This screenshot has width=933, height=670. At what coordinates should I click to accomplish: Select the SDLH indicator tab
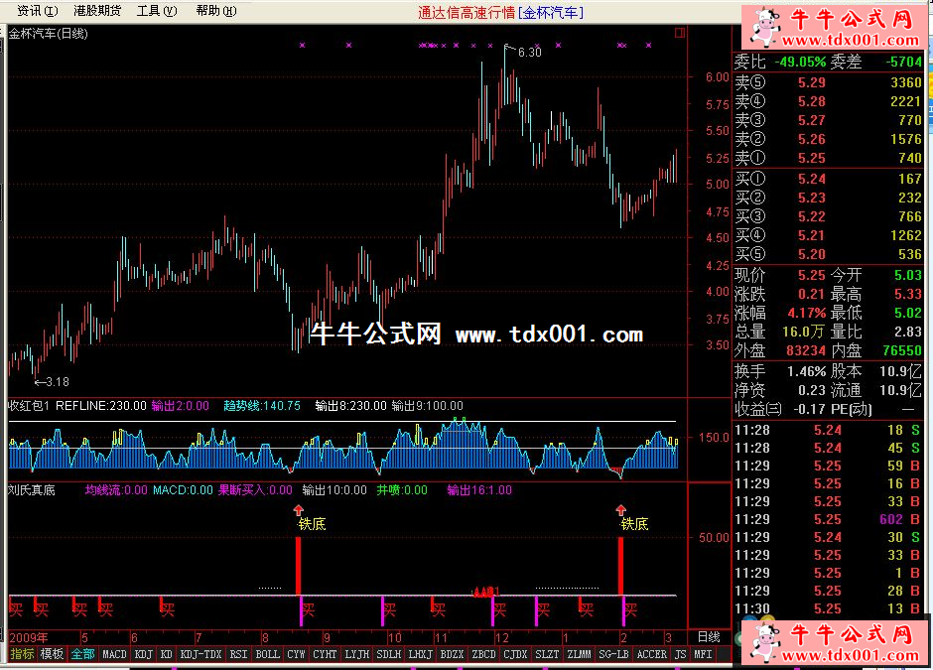(x=388, y=654)
